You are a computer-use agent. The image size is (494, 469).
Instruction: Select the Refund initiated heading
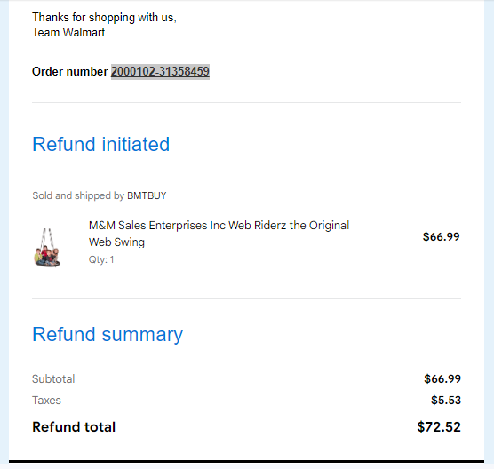(x=100, y=144)
